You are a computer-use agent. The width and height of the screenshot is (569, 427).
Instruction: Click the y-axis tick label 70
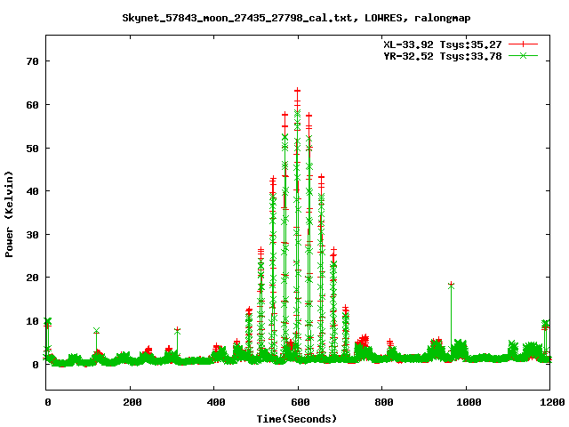click(32, 61)
